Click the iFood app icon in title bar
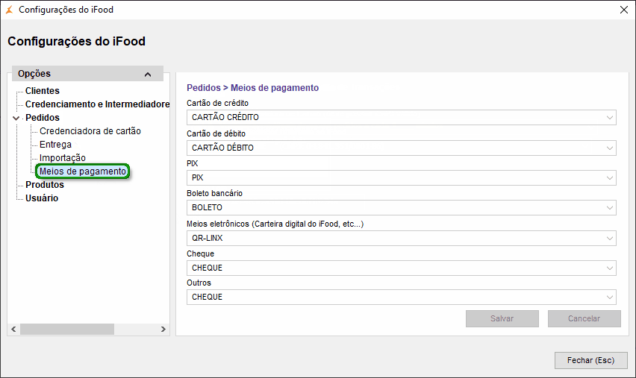The height and width of the screenshot is (378, 636). coord(9,10)
